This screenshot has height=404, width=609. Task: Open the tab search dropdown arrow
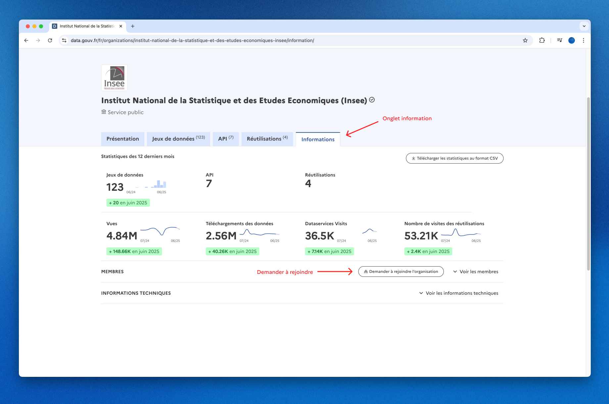coord(584,26)
